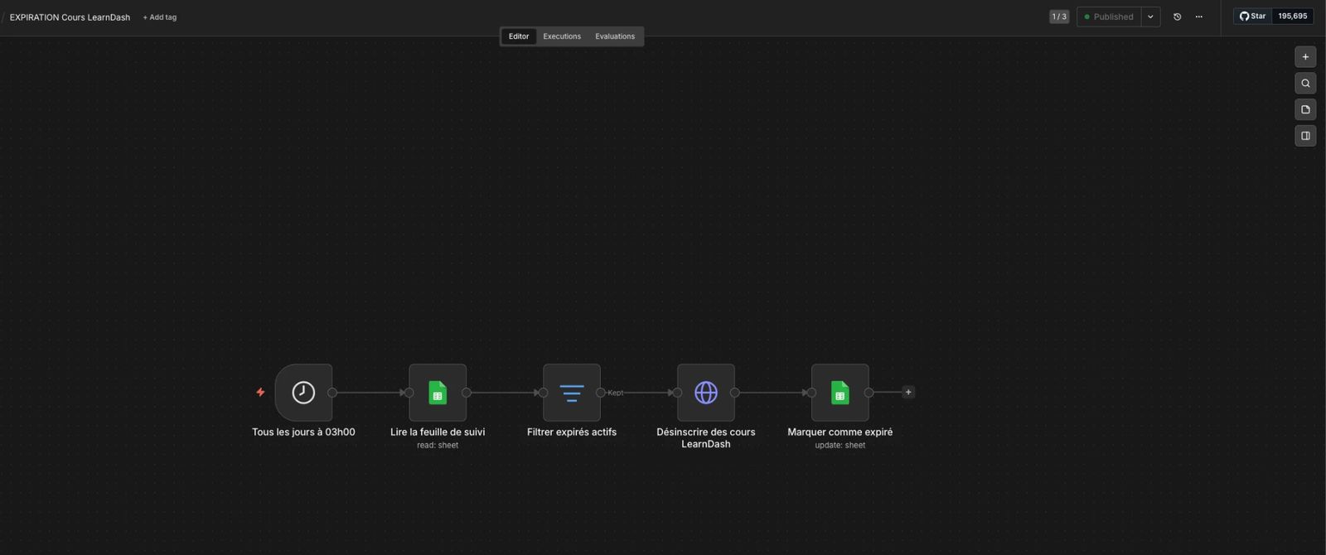Click the Filtrer expirés actifs label
The height and width of the screenshot is (555, 1326).
572,432
